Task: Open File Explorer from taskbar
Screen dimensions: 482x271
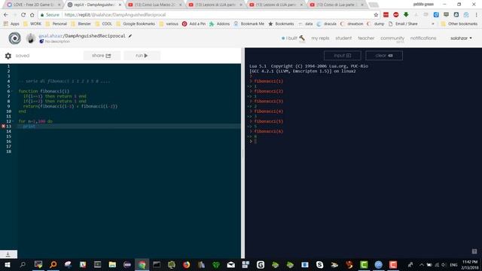Action: click(x=112, y=264)
